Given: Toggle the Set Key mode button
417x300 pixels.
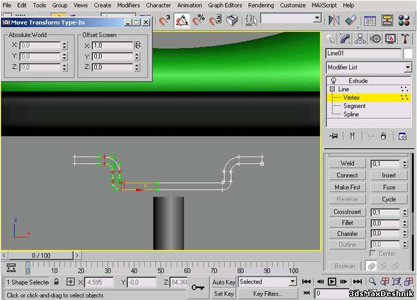Looking at the screenshot, I should 224,294.
